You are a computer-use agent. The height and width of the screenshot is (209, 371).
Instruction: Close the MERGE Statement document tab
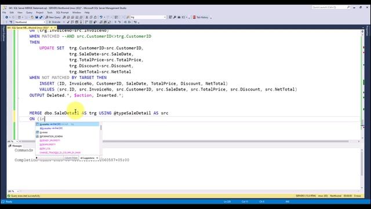pos(55,28)
